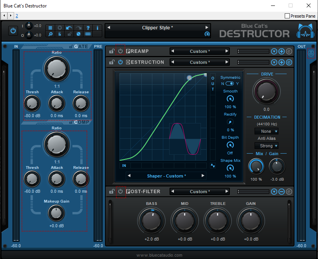Select previous Clipper Style preset arrow
Screen dimensions: 318x259
109,27
